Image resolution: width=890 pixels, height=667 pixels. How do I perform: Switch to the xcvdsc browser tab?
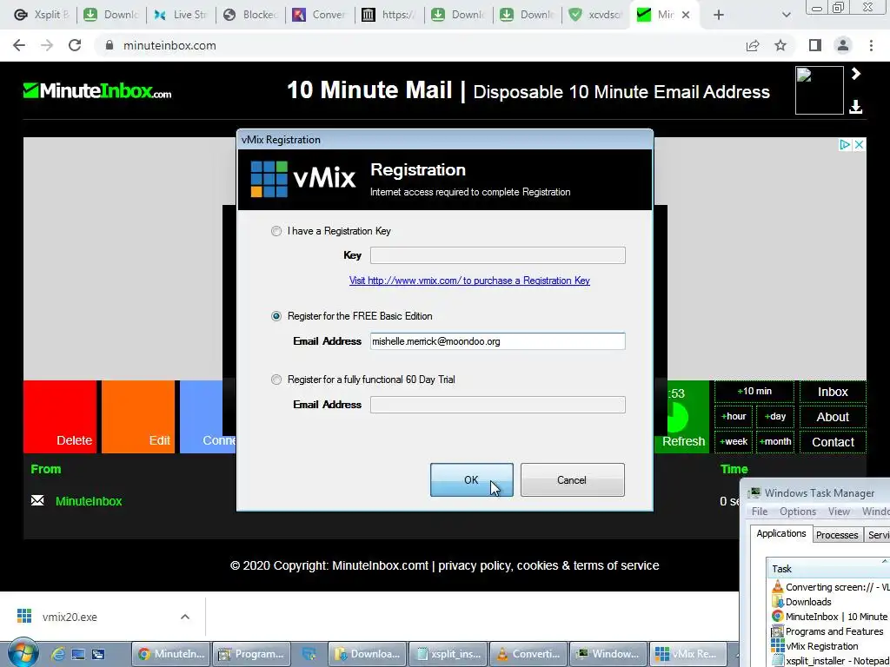pos(596,15)
